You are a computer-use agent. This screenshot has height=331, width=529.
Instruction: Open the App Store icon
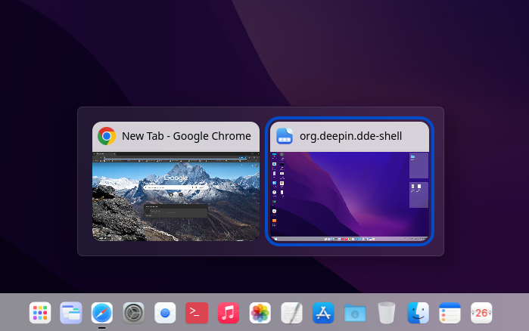click(x=323, y=313)
